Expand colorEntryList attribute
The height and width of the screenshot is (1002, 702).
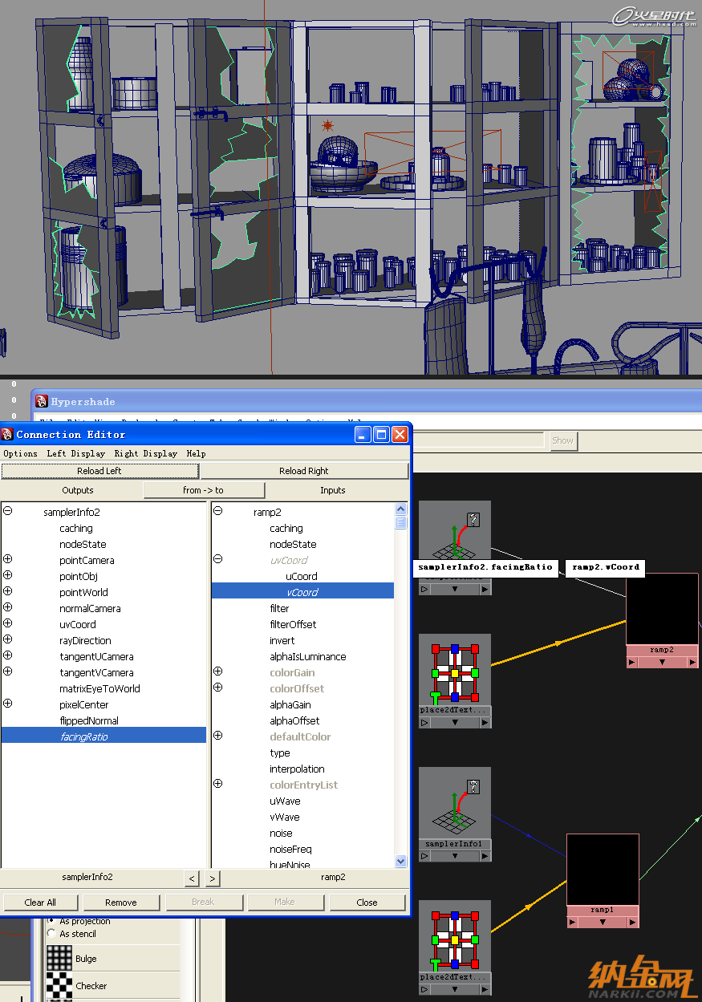[x=218, y=784]
